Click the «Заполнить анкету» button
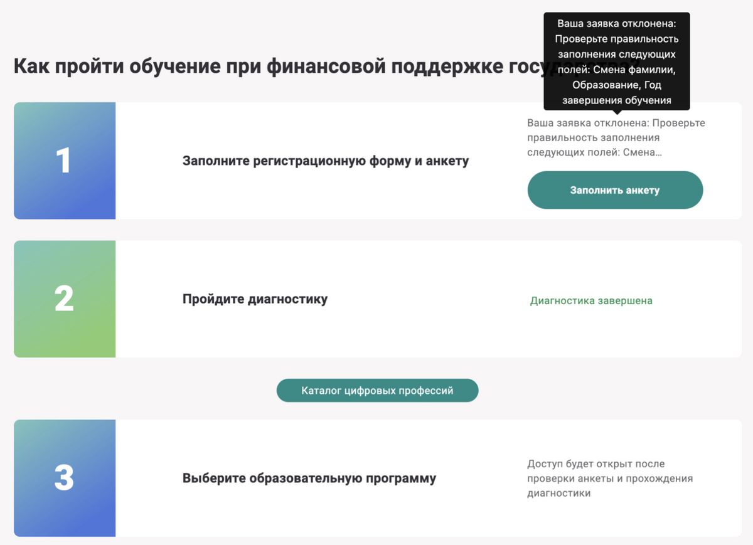The height and width of the screenshot is (545, 753). coord(615,190)
